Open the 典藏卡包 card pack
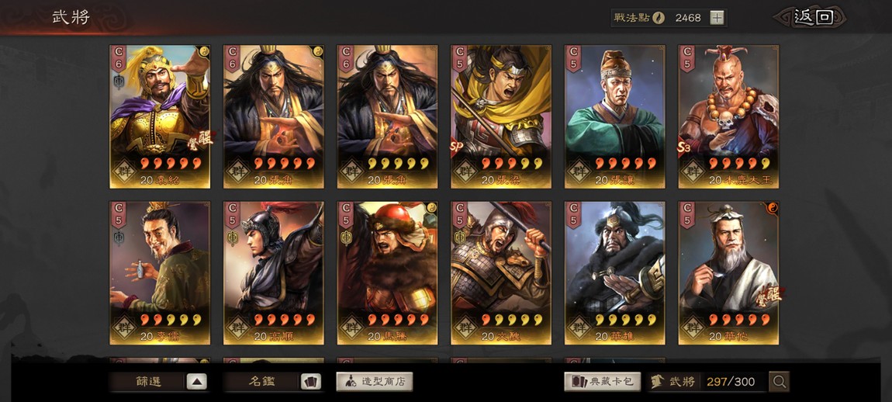Viewport: 892px width, 402px height. [x=603, y=382]
